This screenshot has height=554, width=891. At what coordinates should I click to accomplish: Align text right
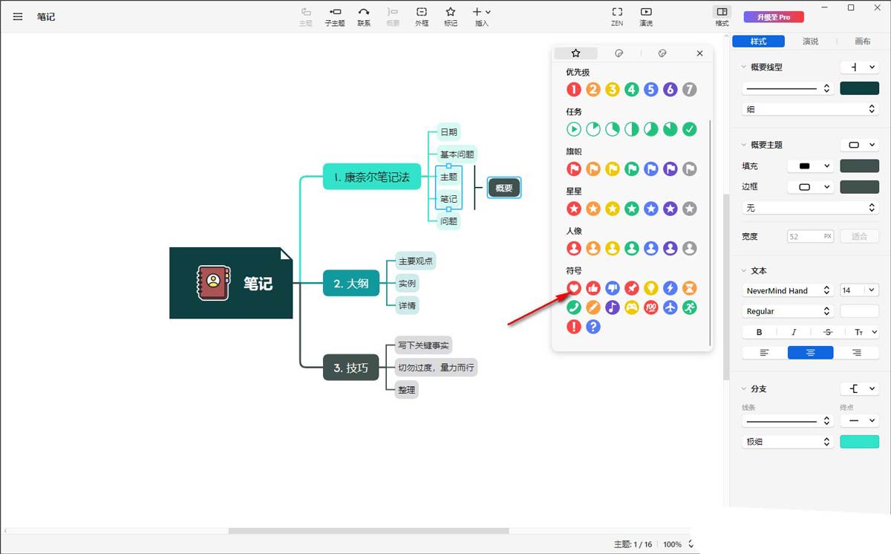tap(856, 353)
